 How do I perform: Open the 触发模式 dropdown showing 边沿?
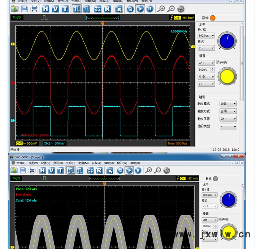228,104
